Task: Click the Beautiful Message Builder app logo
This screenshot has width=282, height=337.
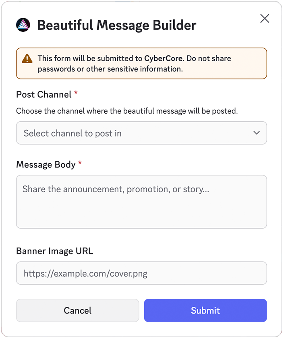Action: pyautogui.click(x=23, y=25)
